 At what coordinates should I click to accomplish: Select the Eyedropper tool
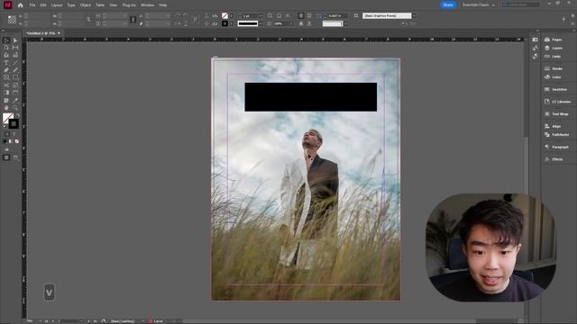[x=15, y=100]
